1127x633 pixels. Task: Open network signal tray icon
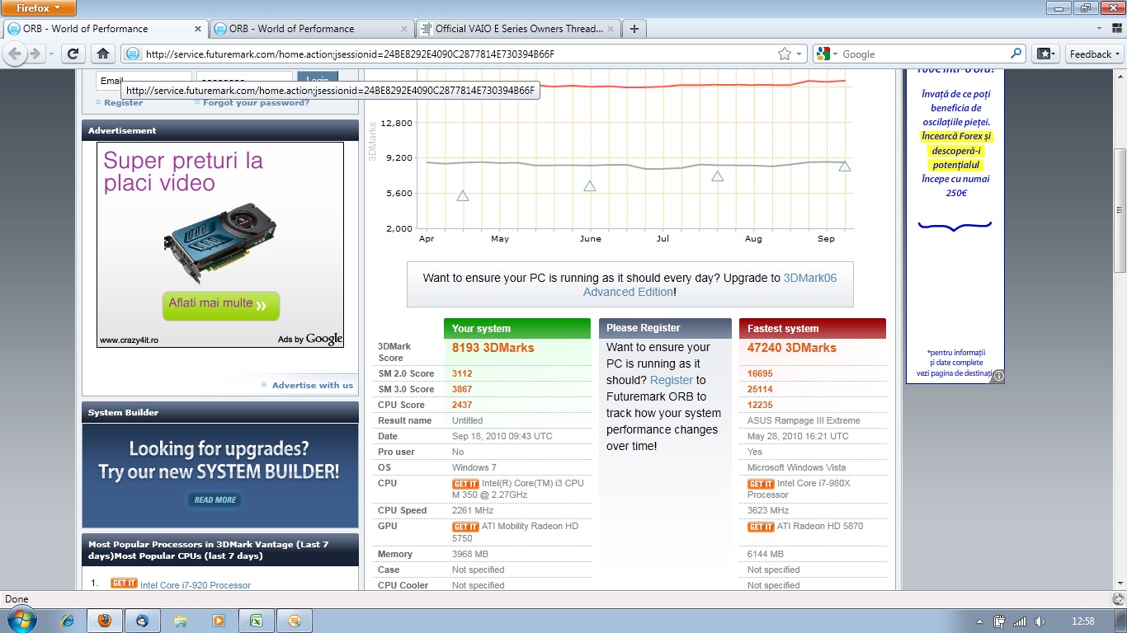point(1020,621)
